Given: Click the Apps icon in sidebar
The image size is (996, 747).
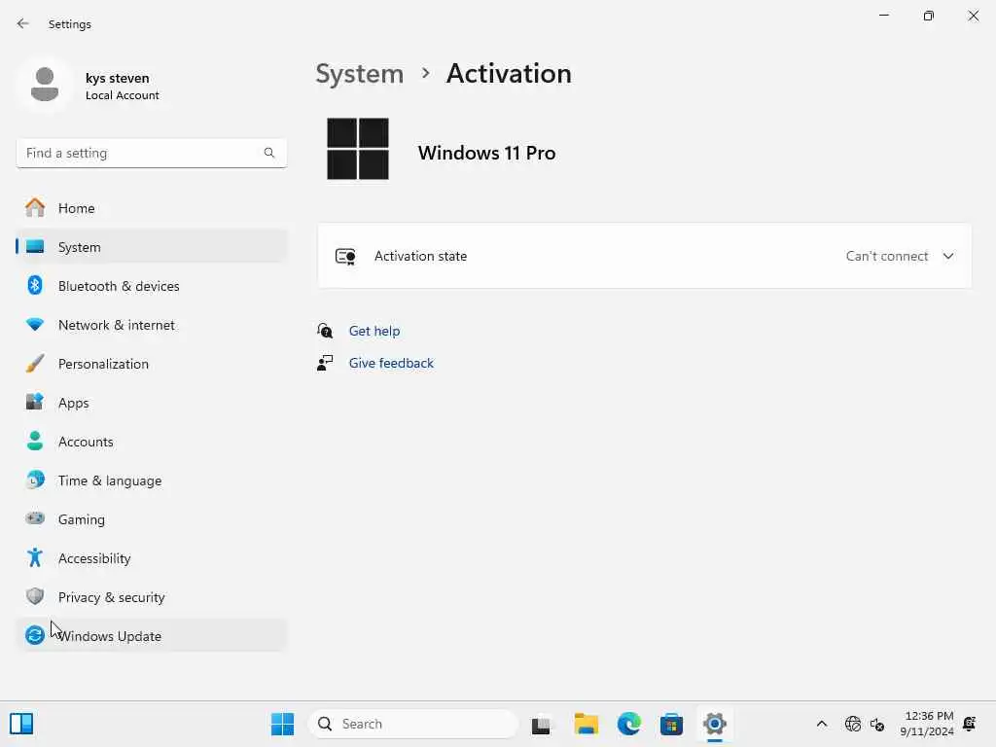Looking at the screenshot, I should tap(35, 402).
